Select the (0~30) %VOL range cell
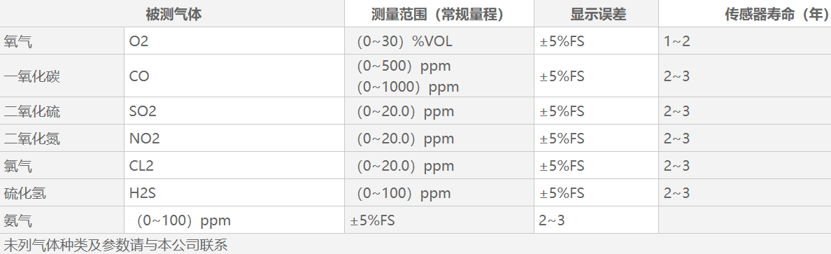Screen dimensions: 831x254 click(439, 41)
